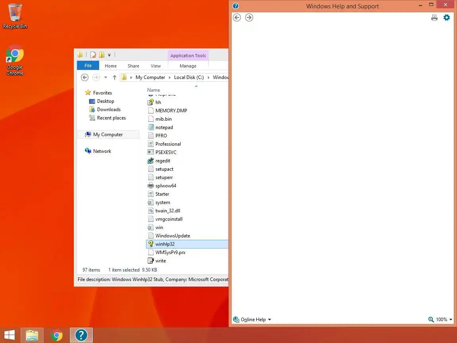Screen dimensions: 457x343
Task: Select Favorites in navigation pane
Action: pos(102,93)
